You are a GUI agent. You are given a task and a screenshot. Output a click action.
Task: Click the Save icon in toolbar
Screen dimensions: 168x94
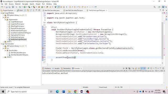[7, 7]
